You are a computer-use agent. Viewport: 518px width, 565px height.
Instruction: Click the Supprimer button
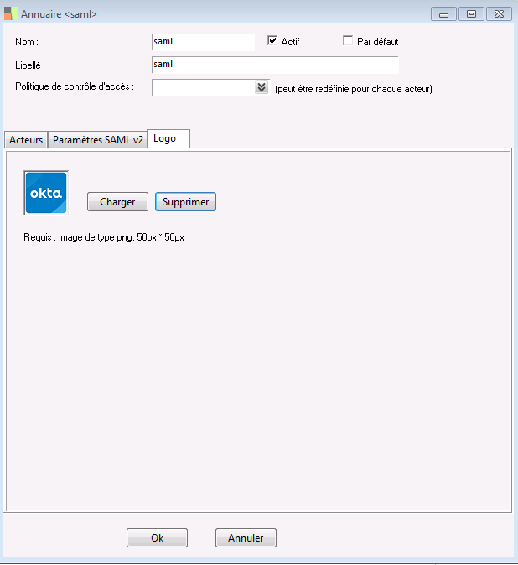coord(185,202)
